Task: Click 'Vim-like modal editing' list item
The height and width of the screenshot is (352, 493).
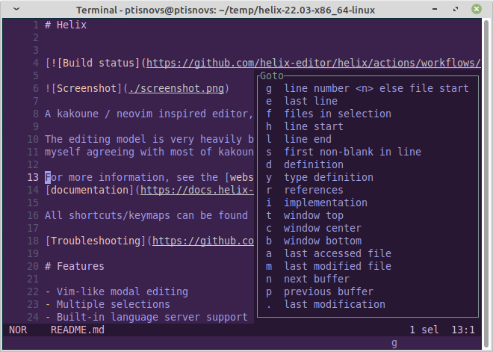Action: pos(123,291)
